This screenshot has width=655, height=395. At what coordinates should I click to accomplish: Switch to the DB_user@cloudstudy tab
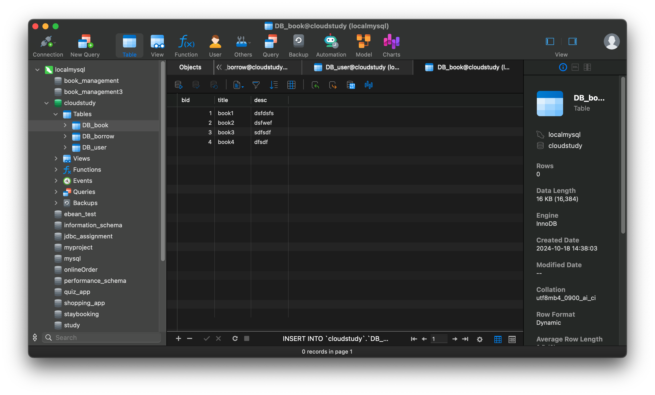click(x=357, y=67)
